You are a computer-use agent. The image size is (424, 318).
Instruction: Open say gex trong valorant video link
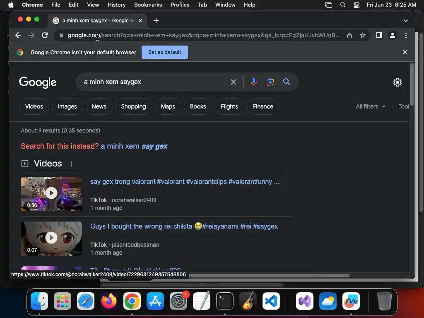point(185,182)
